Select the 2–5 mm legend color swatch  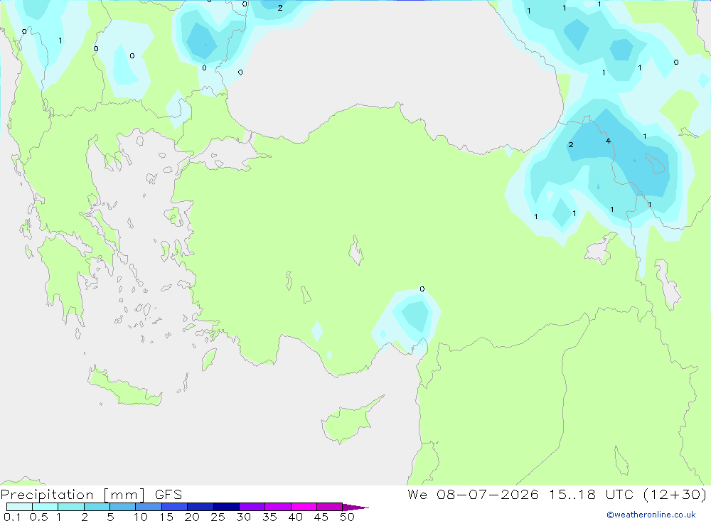coord(97,507)
